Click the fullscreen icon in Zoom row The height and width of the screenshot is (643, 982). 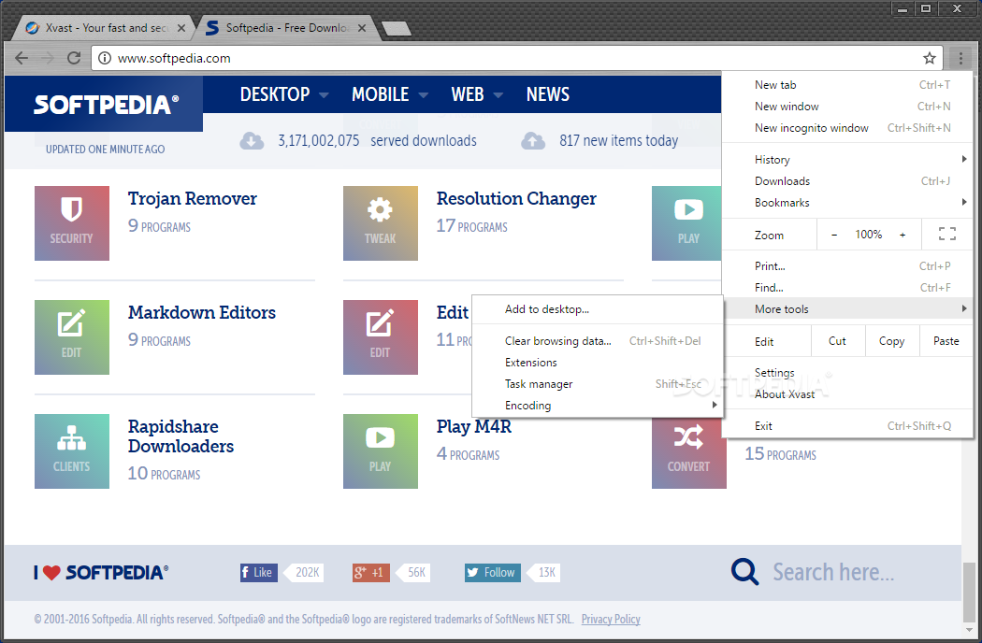946,235
